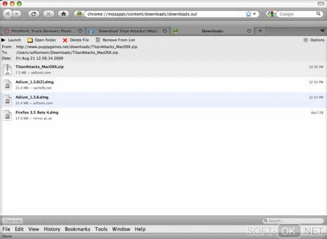Click the Google search field in the toolbar
The image size is (327, 239).
[x=296, y=14]
